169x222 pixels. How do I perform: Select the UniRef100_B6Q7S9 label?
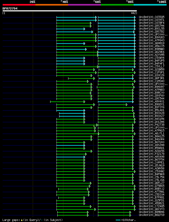coord(152,215)
